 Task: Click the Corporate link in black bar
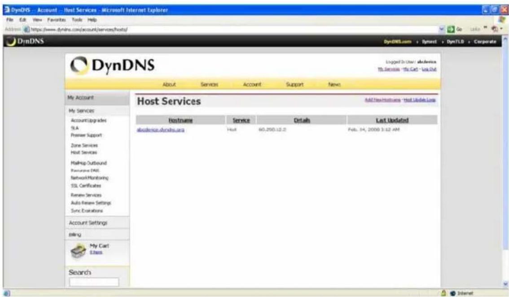click(485, 42)
